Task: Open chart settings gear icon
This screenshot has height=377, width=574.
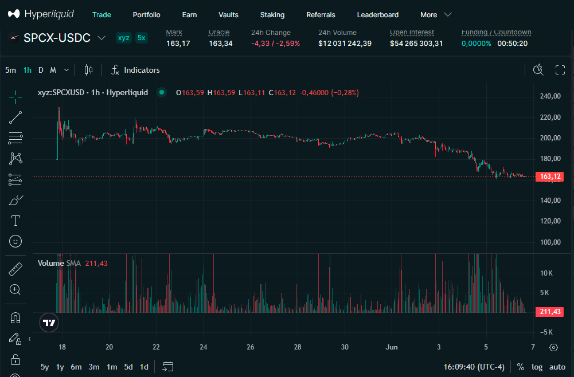Action: 553,347
